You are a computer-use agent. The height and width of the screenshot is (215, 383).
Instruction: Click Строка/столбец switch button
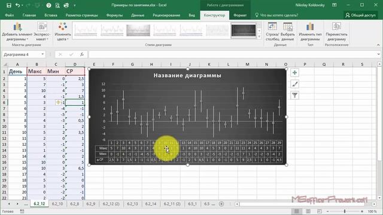click(x=272, y=32)
